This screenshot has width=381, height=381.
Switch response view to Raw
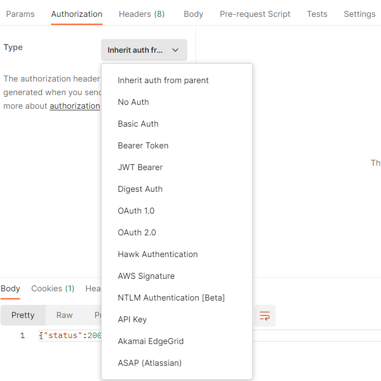click(65, 315)
